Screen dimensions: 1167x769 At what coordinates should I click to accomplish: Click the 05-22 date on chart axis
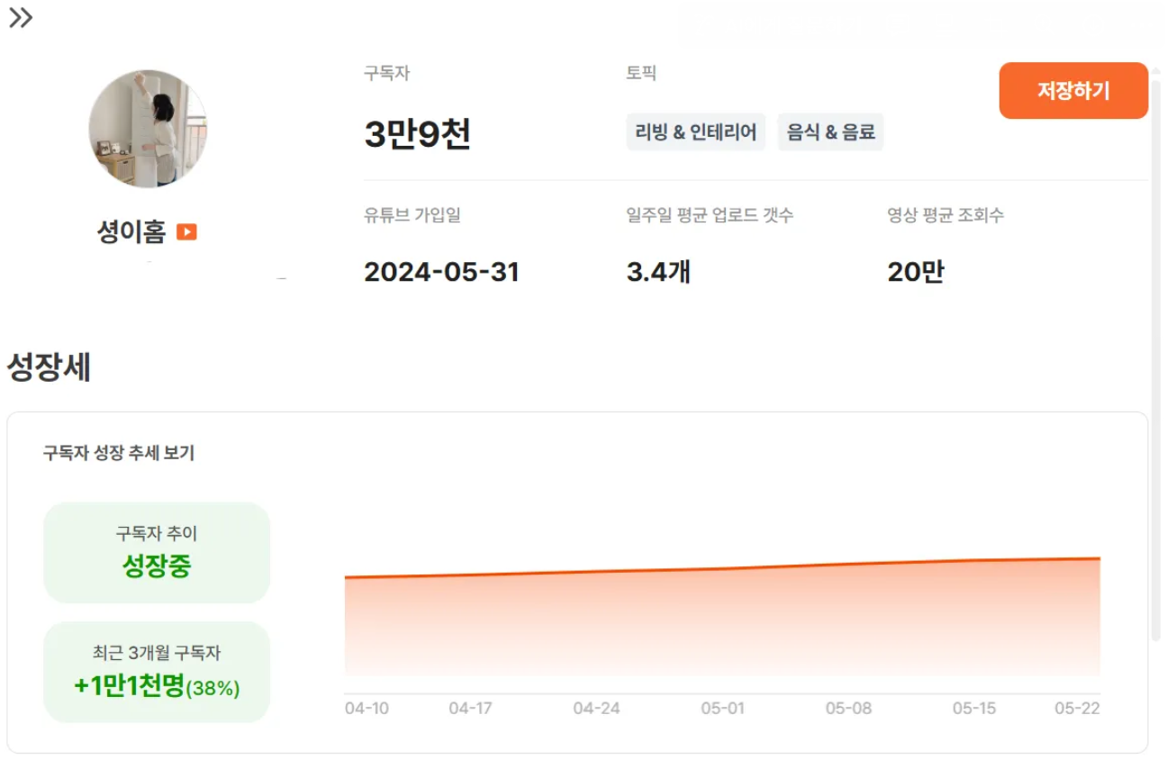pos(1078,709)
